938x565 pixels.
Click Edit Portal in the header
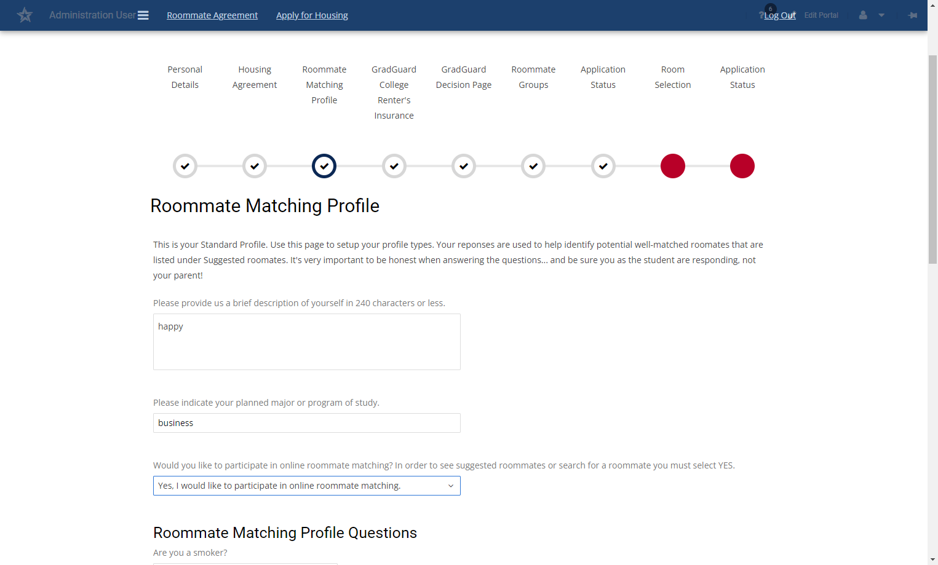click(x=821, y=15)
